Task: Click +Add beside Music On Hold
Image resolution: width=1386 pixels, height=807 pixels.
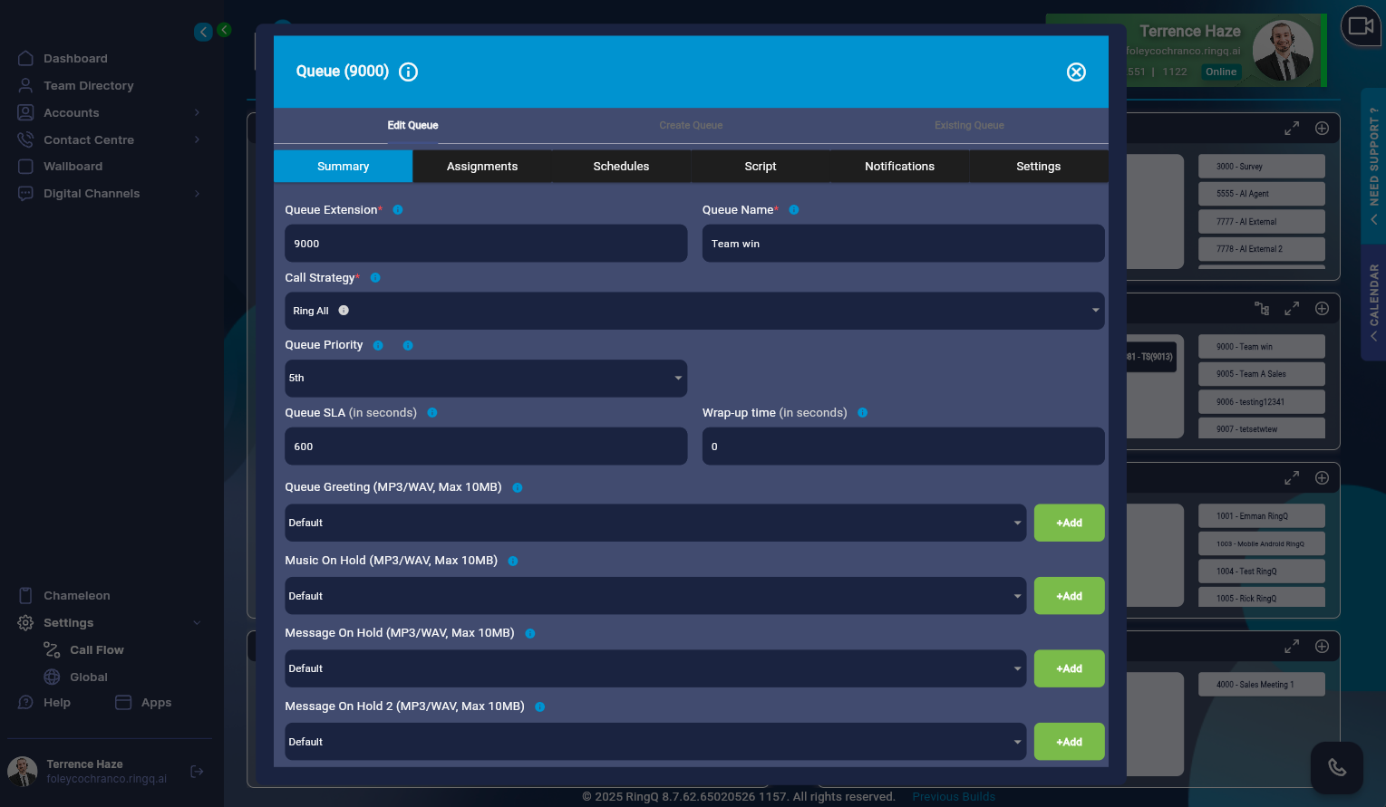Action: (x=1069, y=595)
